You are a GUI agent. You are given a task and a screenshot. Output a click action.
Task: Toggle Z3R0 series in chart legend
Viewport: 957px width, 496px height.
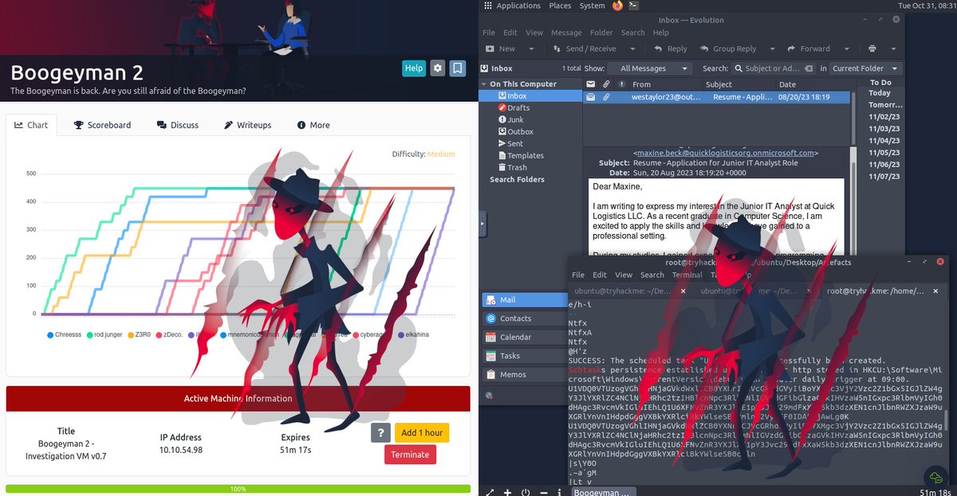(140, 334)
